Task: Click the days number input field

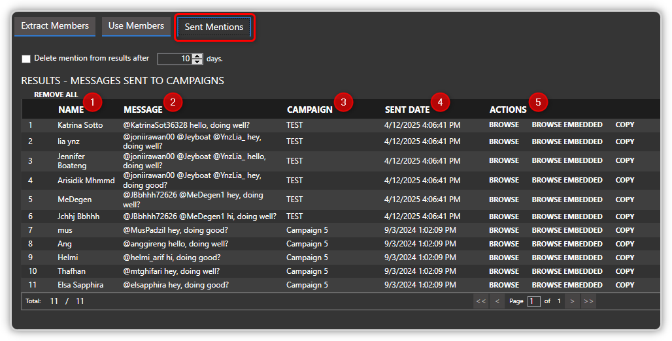Action: 174,59
